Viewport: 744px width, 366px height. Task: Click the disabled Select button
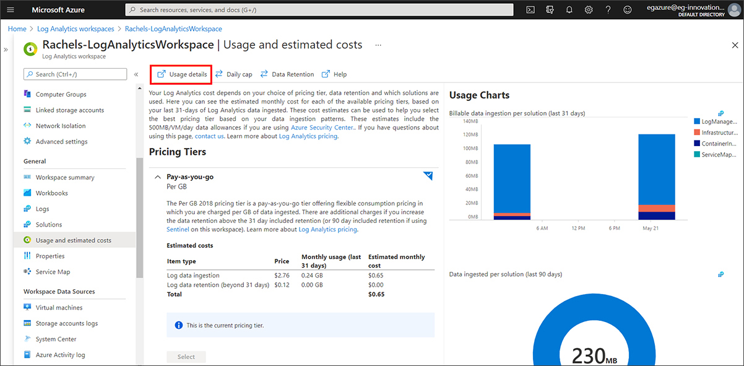186,357
